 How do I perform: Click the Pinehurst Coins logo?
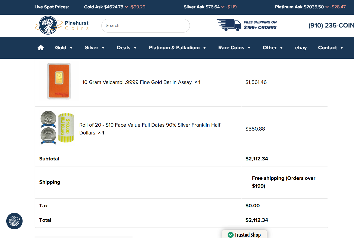point(62,25)
